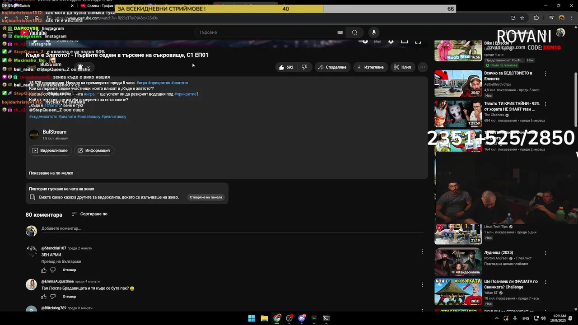
Task: Open OBS Studio from the taskbar
Action: (289, 318)
